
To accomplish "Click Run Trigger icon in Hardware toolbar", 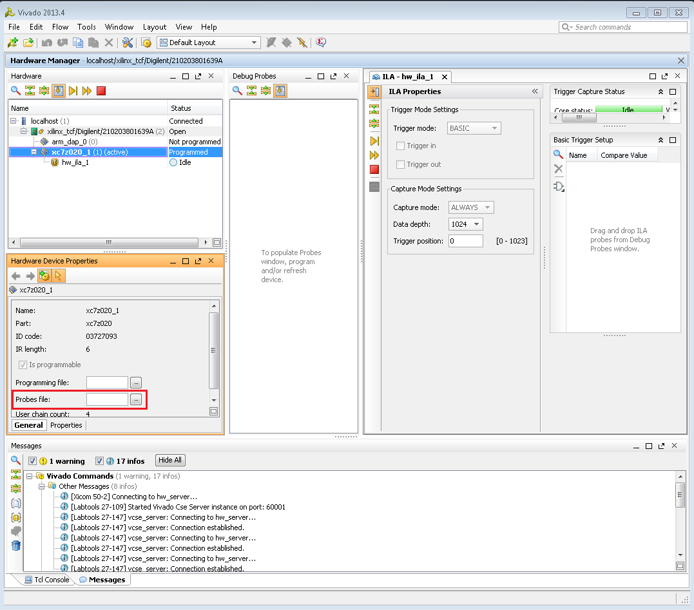I will click(73, 91).
